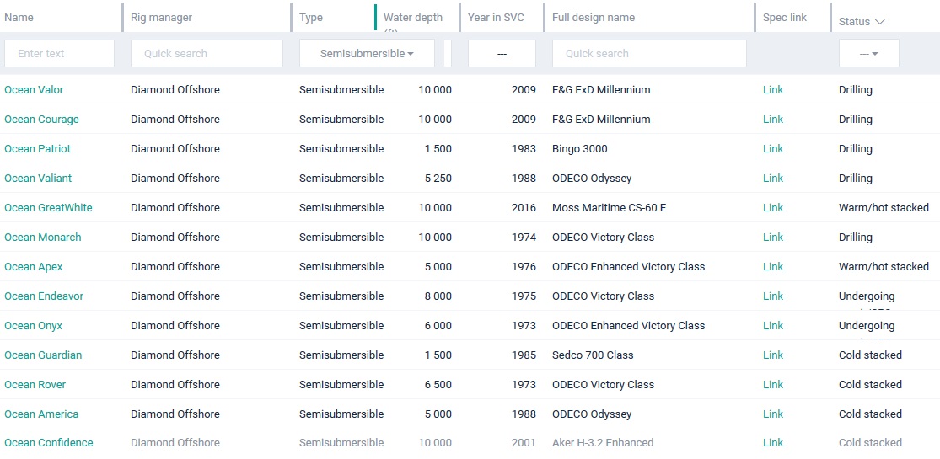Open the Ocean GreatWhite rig page
The width and height of the screenshot is (940, 459).
[48, 207]
